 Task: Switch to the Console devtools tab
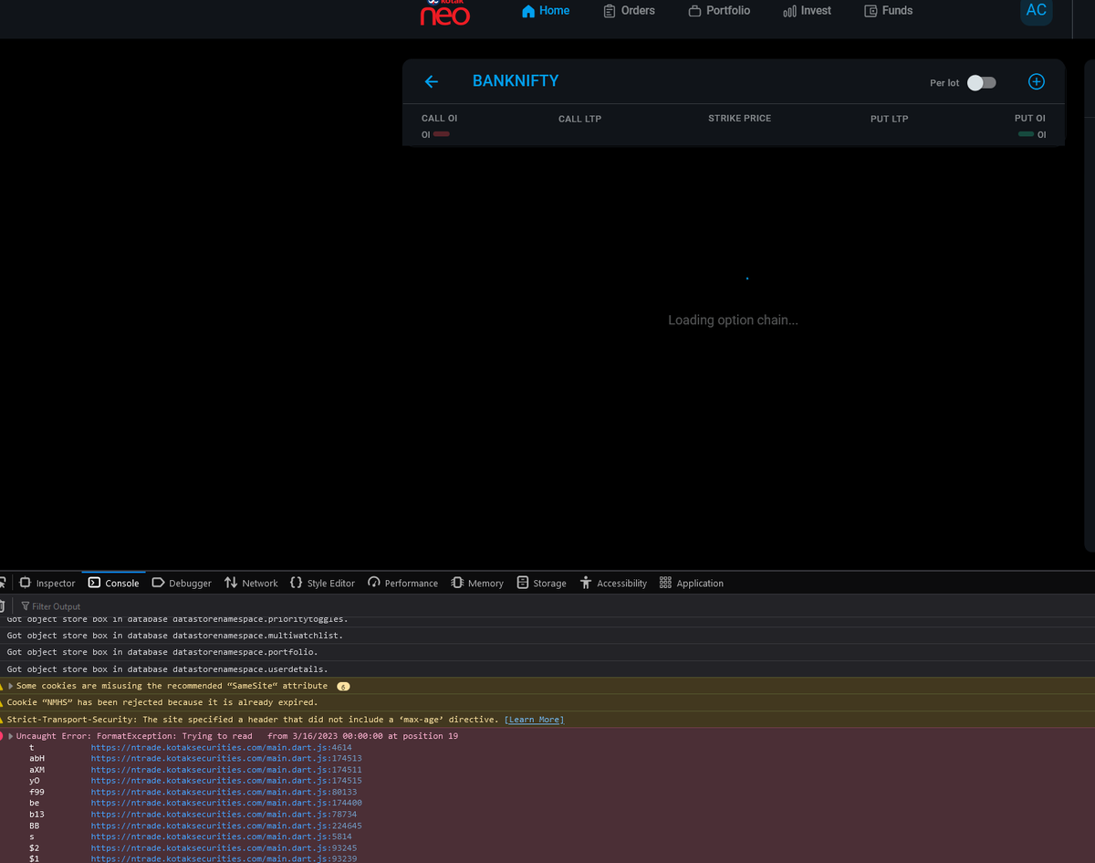[113, 583]
